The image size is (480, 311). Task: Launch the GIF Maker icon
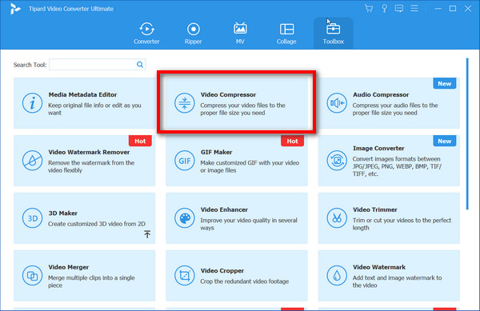coord(185,161)
